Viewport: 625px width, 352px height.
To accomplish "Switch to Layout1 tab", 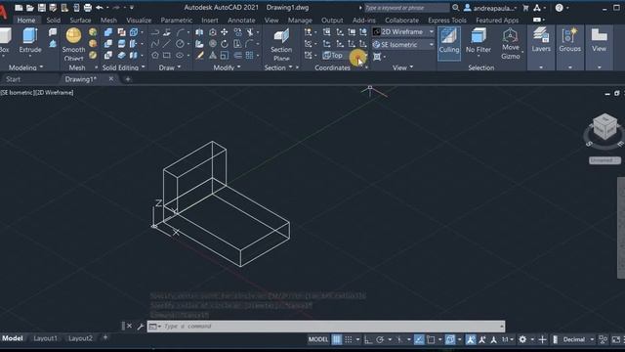I will tap(46, 338).
